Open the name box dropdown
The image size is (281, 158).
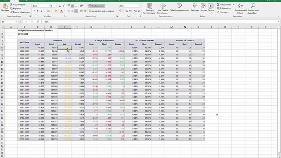(x=16, y=22)
